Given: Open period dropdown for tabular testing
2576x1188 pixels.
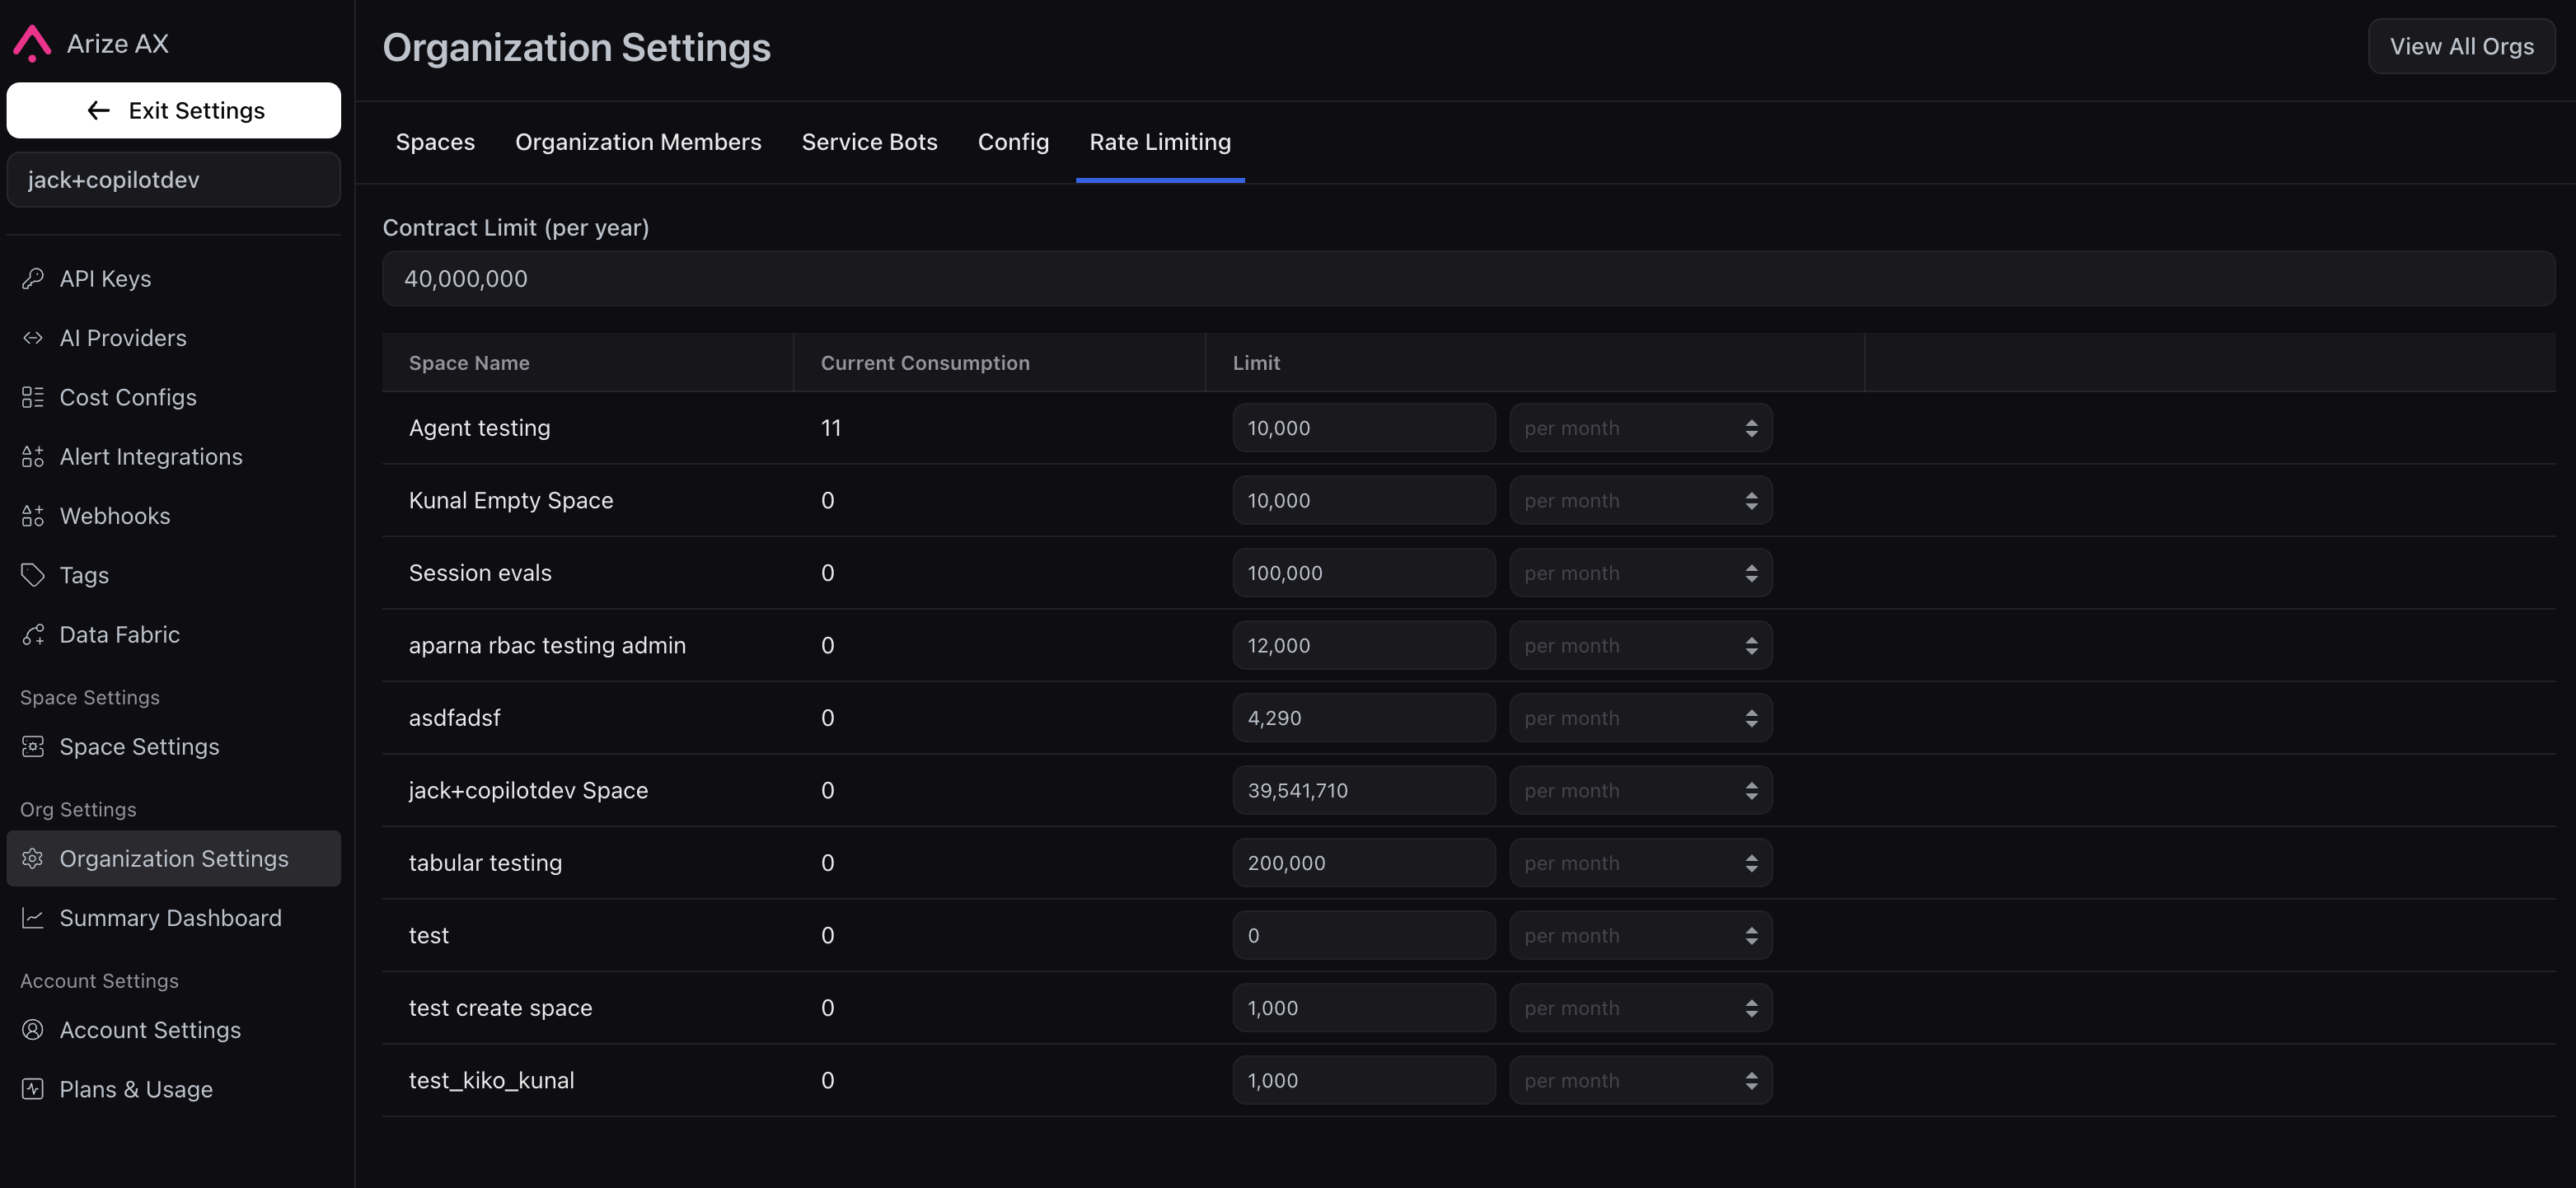Looking at the screenshot, I should [1640, 863].
